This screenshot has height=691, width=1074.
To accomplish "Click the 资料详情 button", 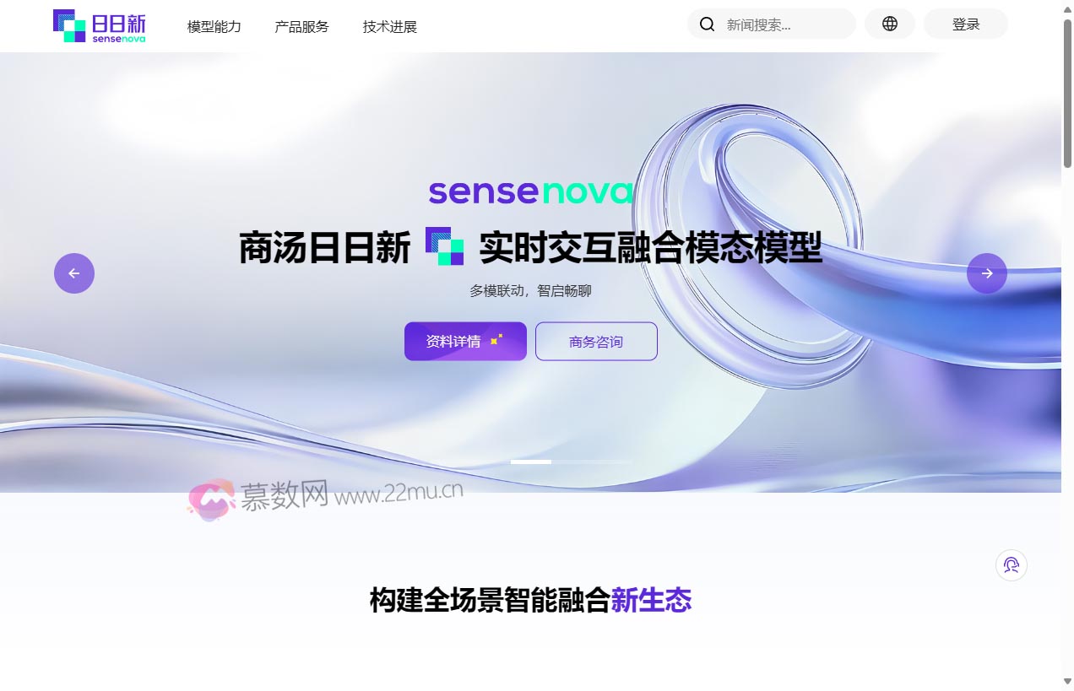I will 465,341.
